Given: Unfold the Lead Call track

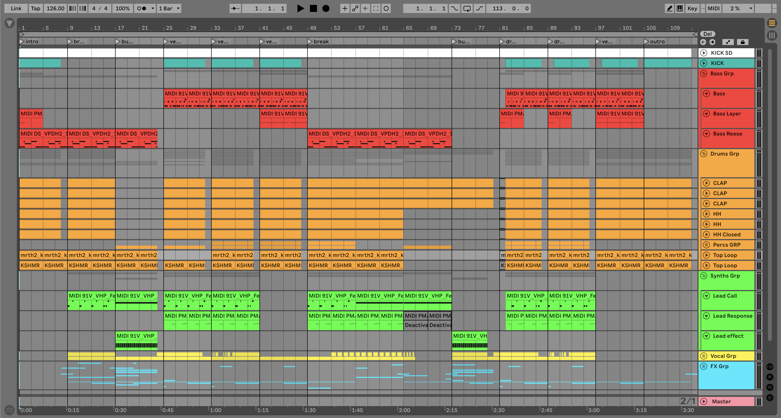Looking at the screenshot, I should coord(706,296).
